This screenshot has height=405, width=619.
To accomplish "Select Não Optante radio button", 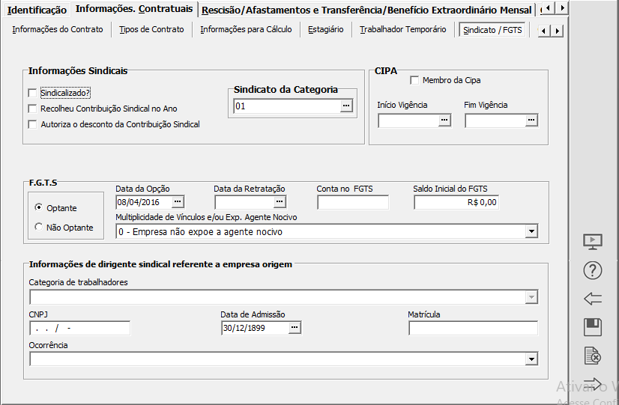I will tap(39, 227).
